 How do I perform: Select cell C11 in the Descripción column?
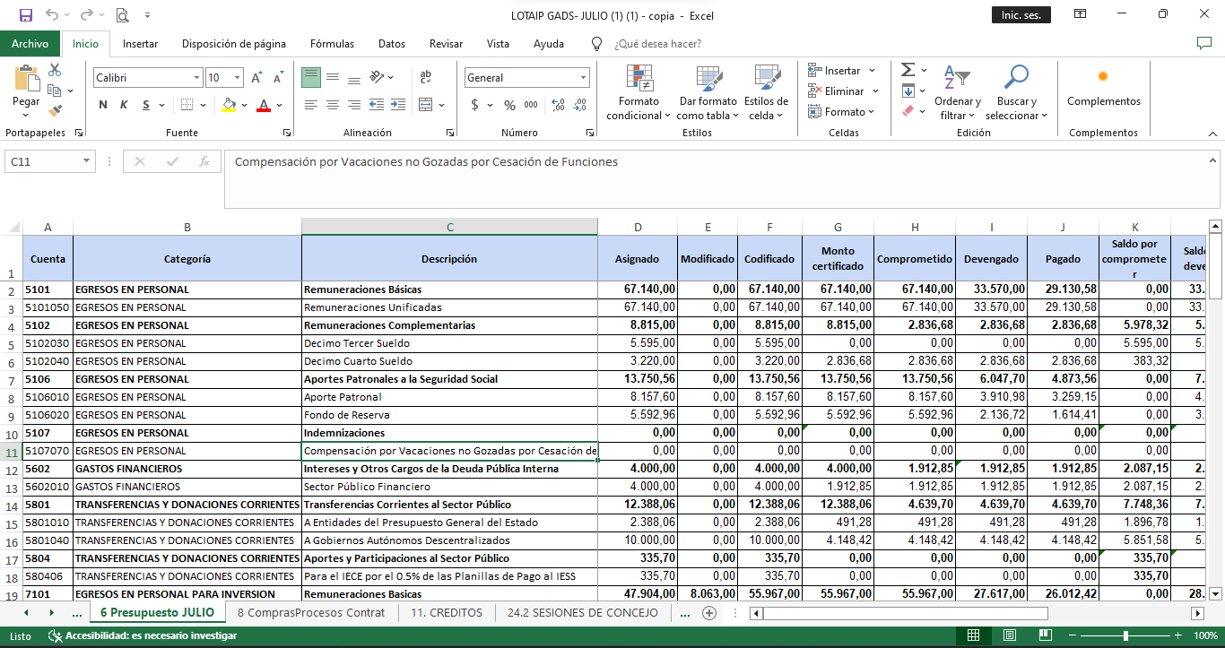449,451
